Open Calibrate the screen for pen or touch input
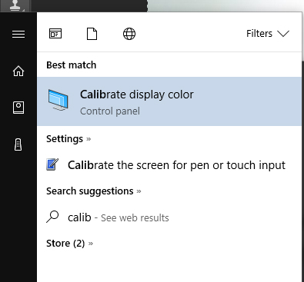Screen dimensions: 304x282 pos(169,165)
